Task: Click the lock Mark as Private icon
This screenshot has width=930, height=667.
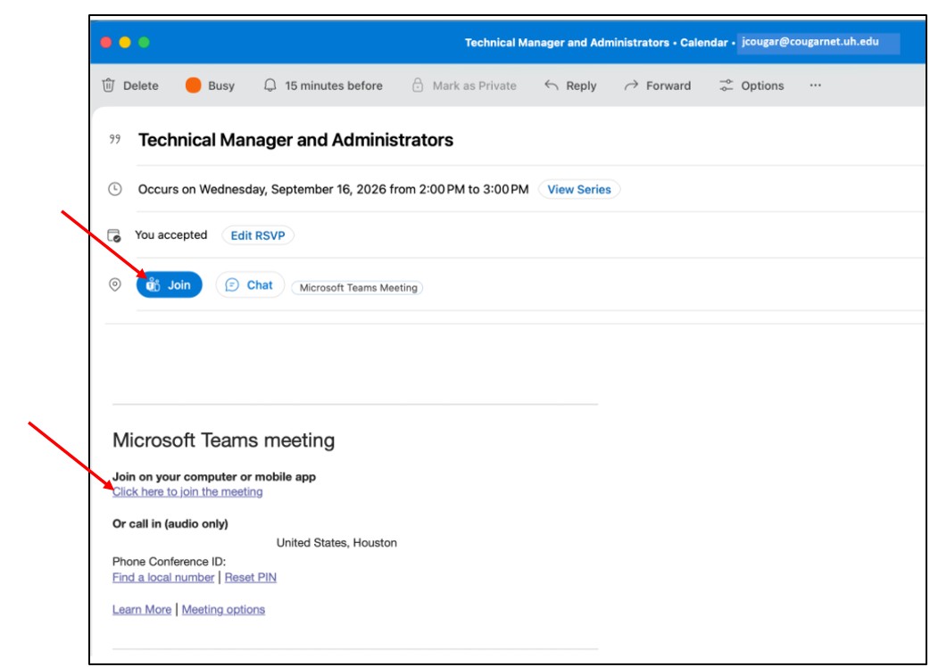Action: pyautogui.click(x=418, y=86)
